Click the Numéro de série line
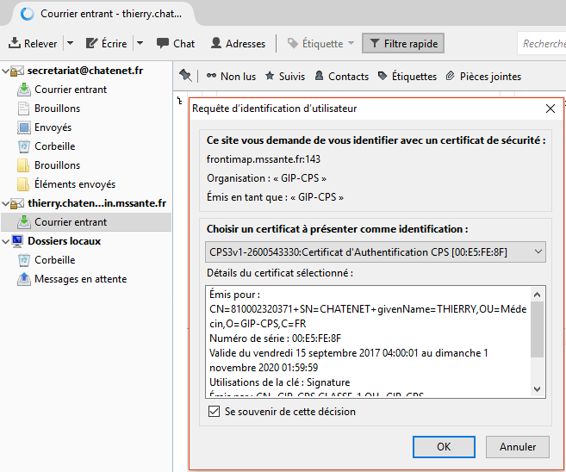Image resolution: width=566 pixels, height=472 pixels. [275, 338]
